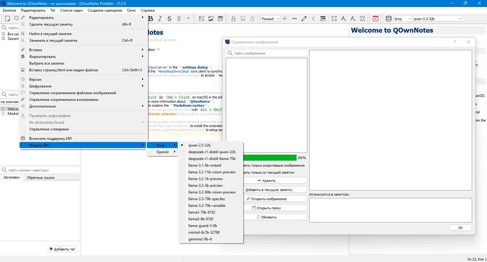Select qwen-2.5-32b model radio item

[x=211, y=145]
